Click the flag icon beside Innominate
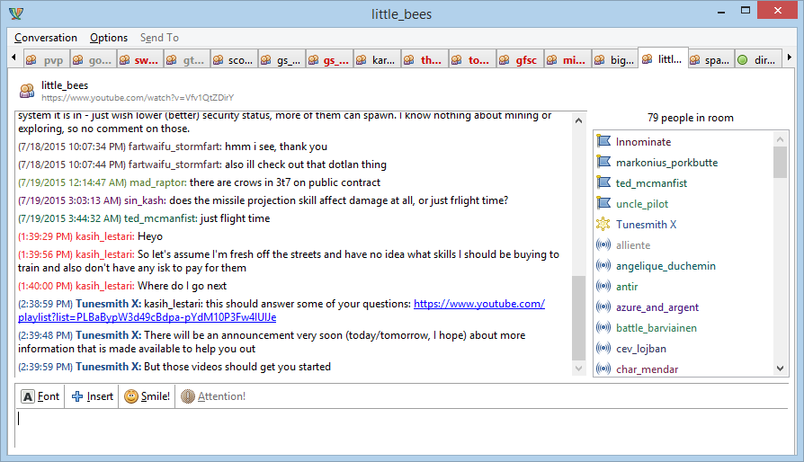This screenshot has width=804, height=462. (603, 142)
